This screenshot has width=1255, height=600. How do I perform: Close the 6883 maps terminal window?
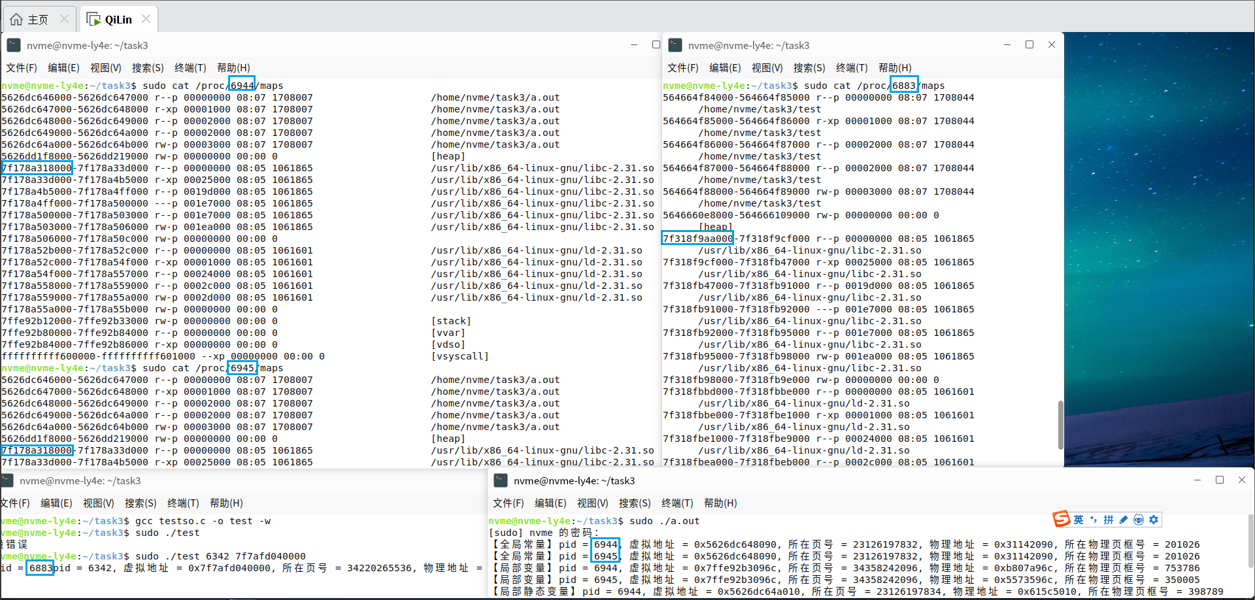pos(1052,44)
